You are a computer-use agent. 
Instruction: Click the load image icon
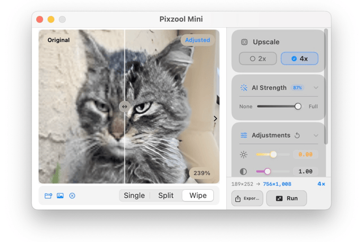[60, 196]
